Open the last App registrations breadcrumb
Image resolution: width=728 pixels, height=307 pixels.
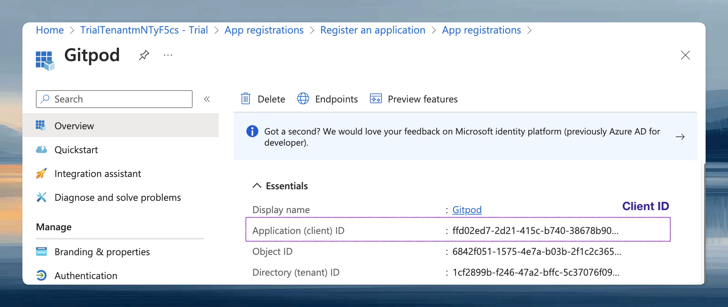(481, 30)
